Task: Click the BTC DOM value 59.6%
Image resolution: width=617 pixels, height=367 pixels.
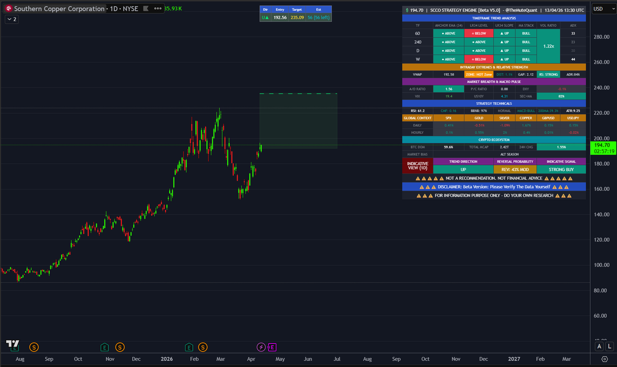Action: point(448,147)
